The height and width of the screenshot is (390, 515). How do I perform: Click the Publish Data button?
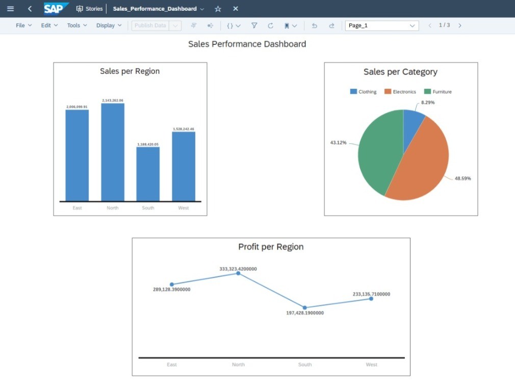150,25
